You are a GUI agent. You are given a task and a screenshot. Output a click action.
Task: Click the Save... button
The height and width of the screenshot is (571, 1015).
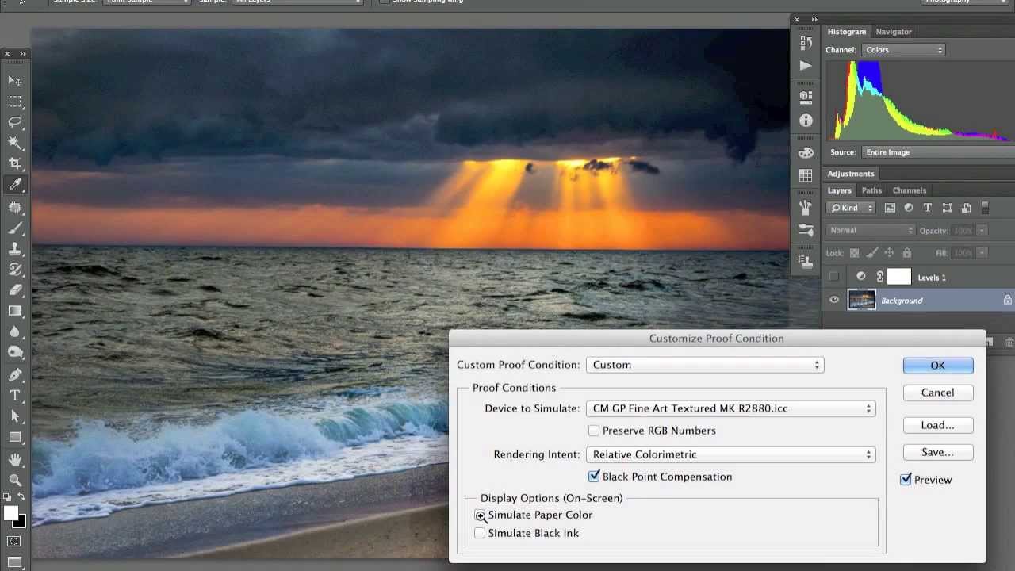[x=938, y=452]
